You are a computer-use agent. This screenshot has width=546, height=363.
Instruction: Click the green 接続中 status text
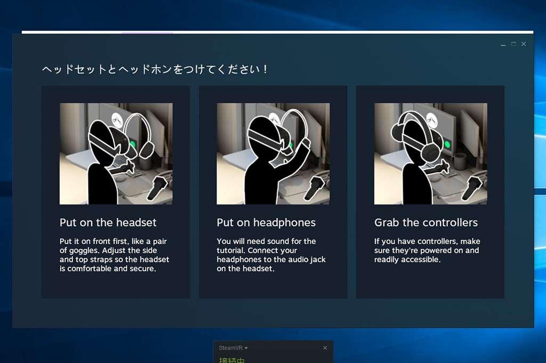232,360
